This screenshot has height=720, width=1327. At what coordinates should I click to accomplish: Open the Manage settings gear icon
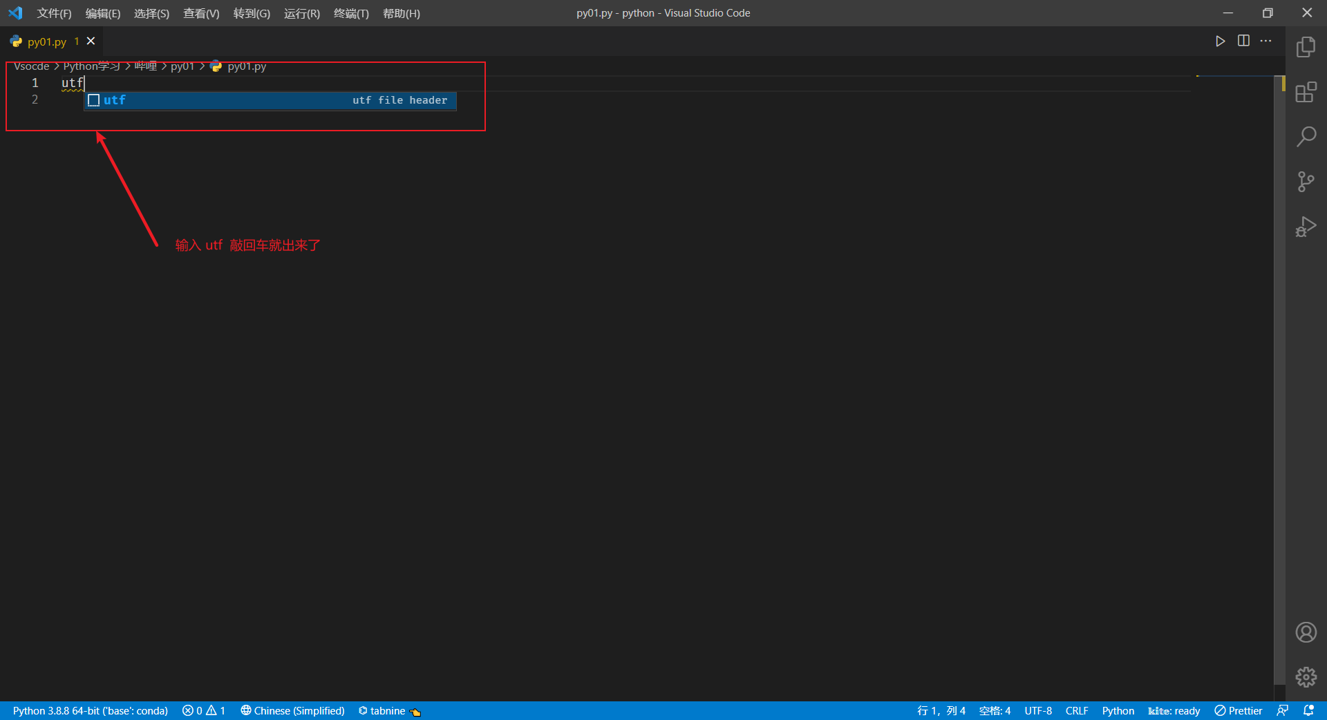pyautogui.click(x=1306, y=676)
